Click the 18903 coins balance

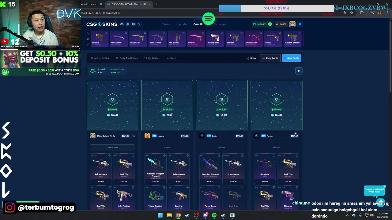click(x=281, y=24)
